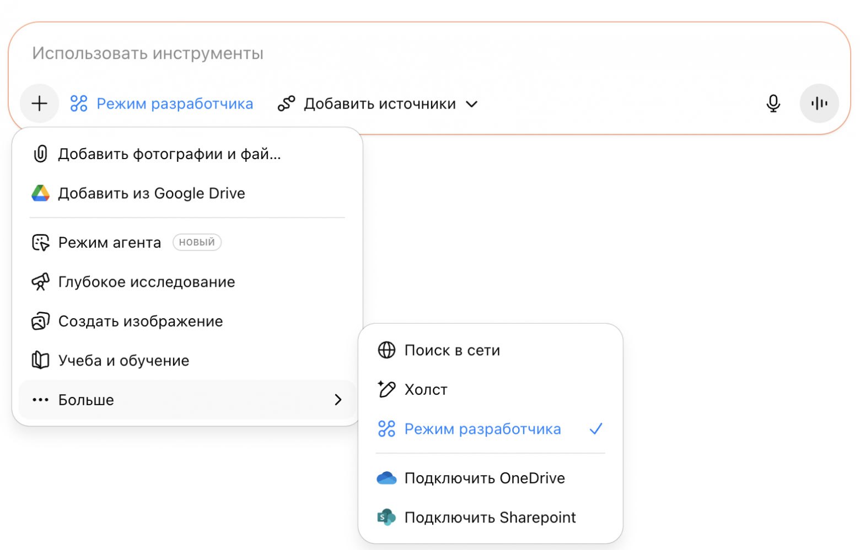Select Подключить OneDrive option
Viewport: 860px width, 550px height.
(x=491, y=478)
